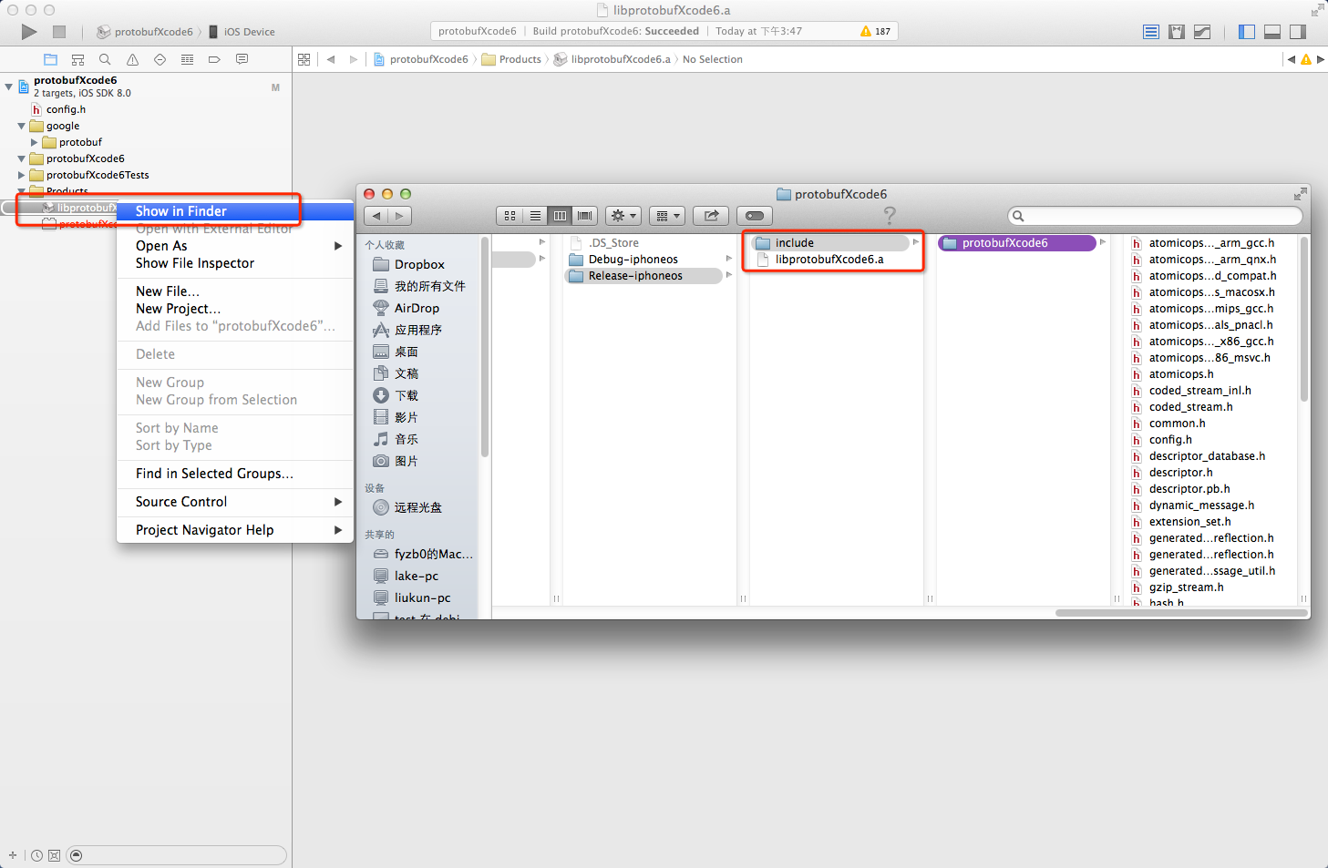Choose Show in Finder from context menu
The width and height of the screenshot is (1328, 868).
click(x=235, y=211)
